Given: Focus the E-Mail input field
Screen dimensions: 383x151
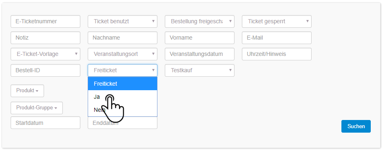Looking at the screenshot, I should (x=277, y=38).
